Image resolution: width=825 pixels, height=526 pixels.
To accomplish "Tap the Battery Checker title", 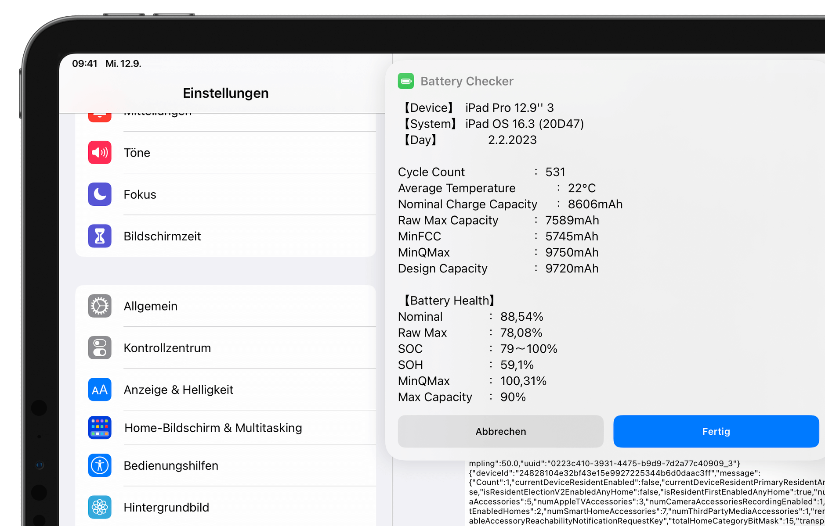I will (467, 81).
